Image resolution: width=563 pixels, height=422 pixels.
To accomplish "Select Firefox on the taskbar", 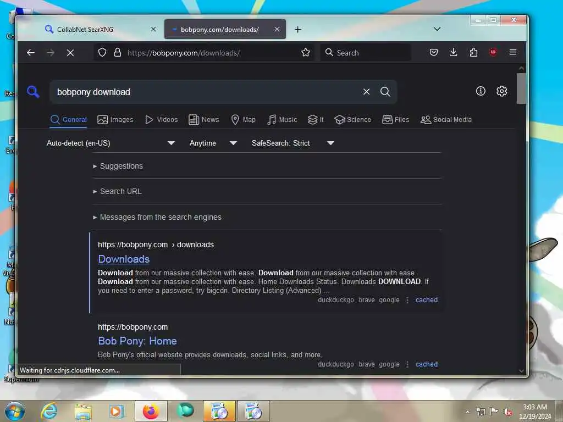I will click(x=151, y=411).
